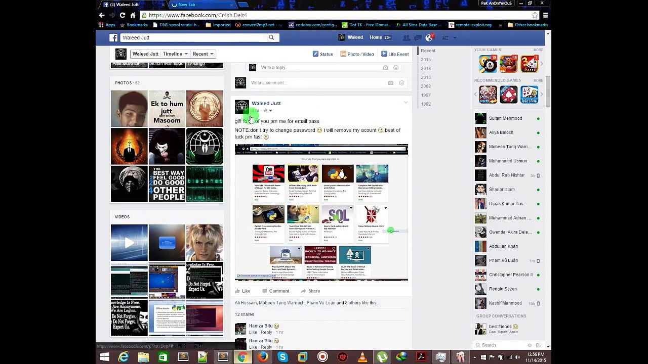
Task: Show more games with the arrow
Action: (541, 64)
